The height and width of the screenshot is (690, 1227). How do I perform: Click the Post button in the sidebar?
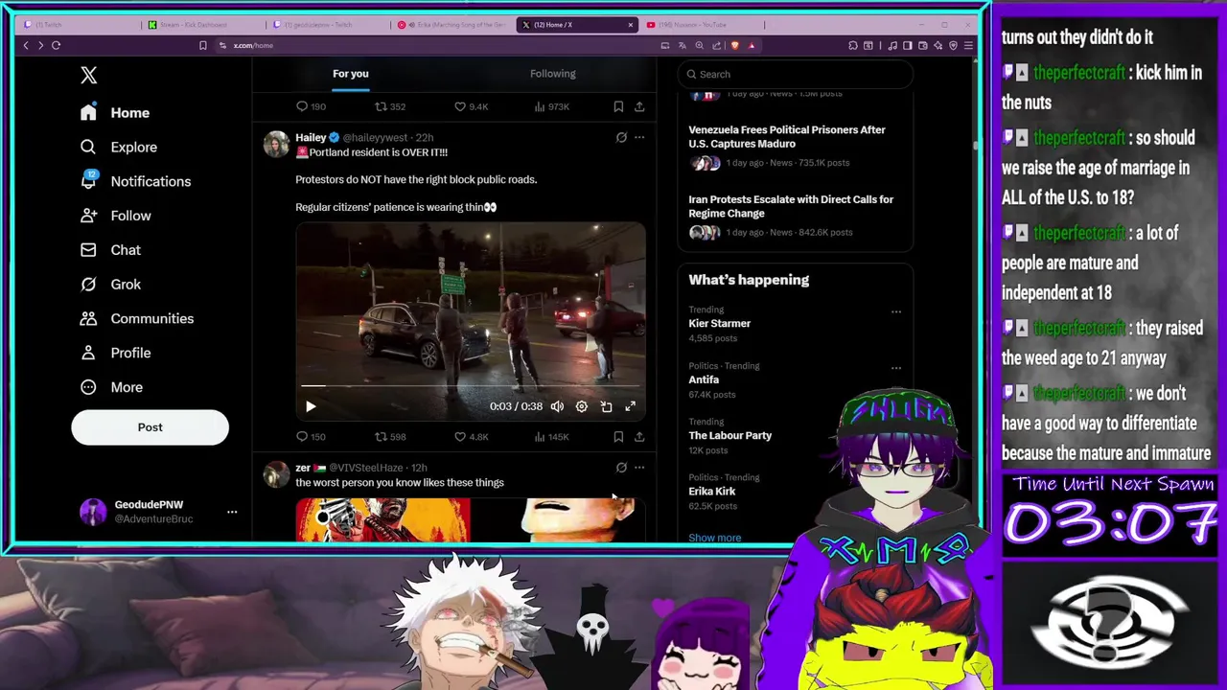pos(150,427)
